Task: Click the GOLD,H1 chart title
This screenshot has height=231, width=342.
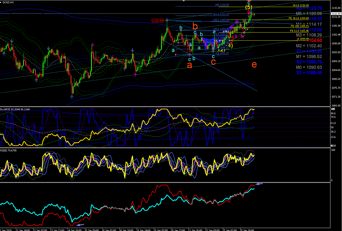Action: (x=9, y=2)
